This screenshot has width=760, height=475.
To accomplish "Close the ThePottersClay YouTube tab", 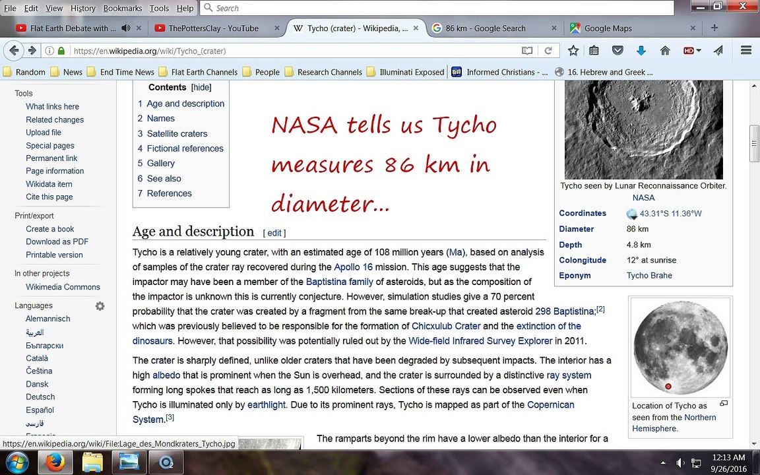I will point(277,28).
